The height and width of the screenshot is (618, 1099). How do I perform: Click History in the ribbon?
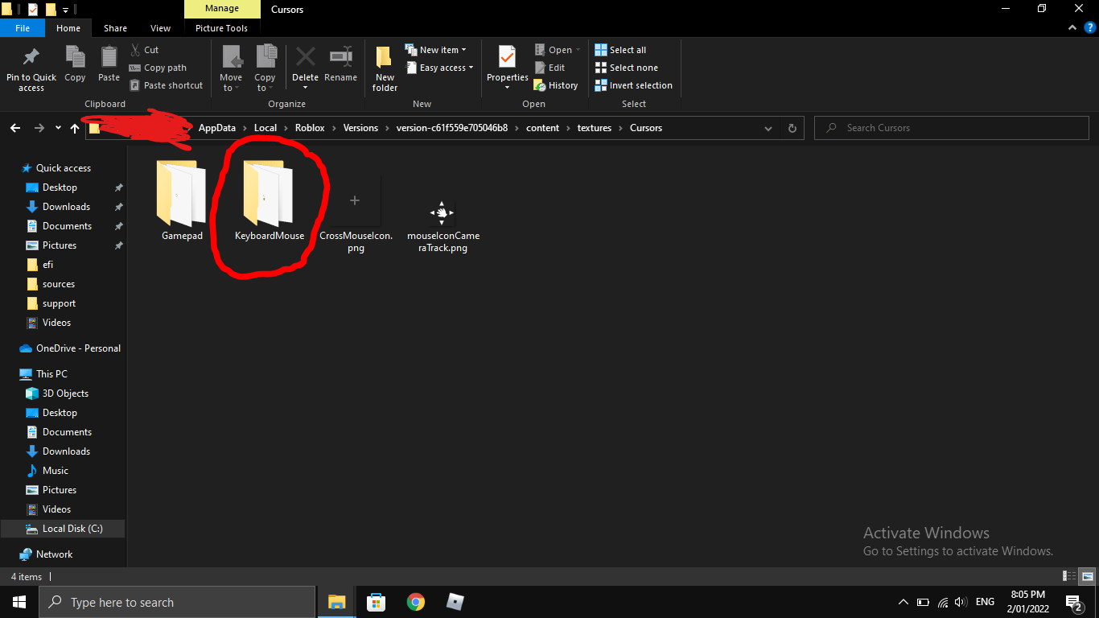point(556,85)
